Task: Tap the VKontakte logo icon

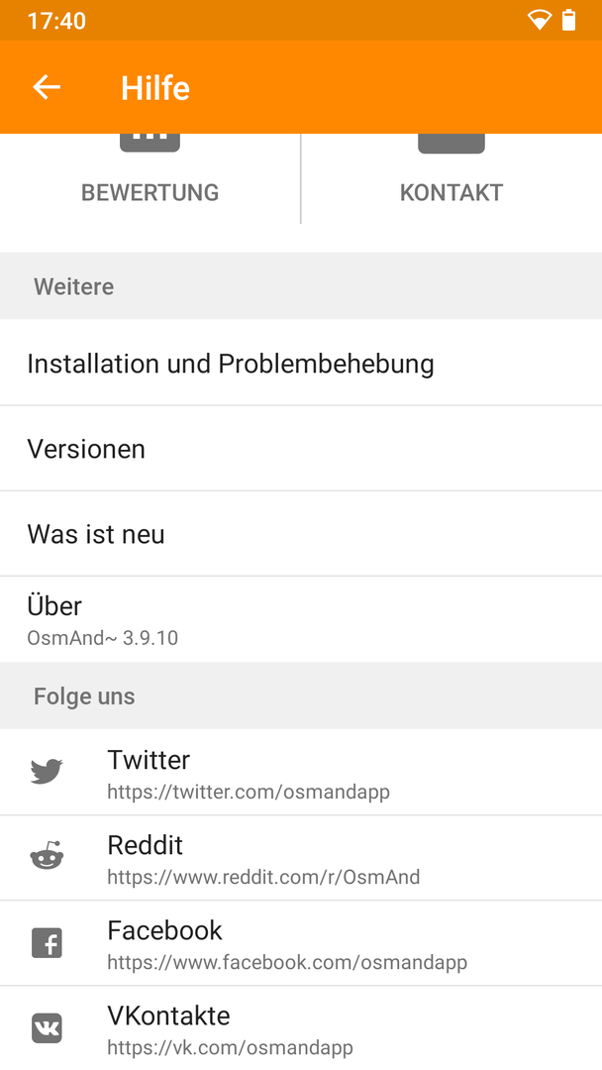Action: 48,1028
